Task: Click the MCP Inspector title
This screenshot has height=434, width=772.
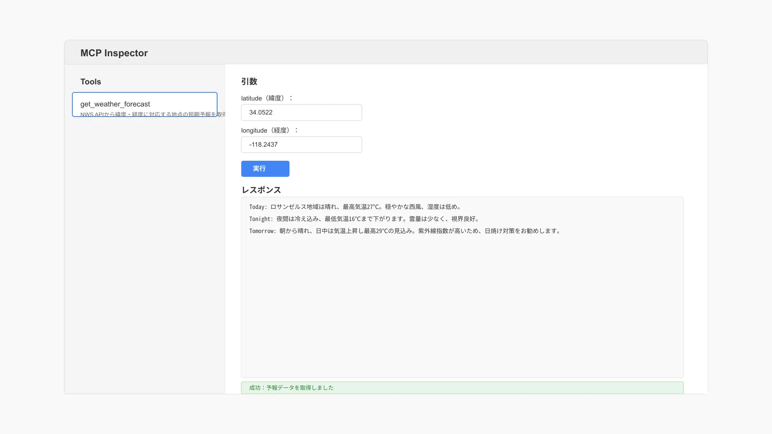Action: click(x=114, y=53)
